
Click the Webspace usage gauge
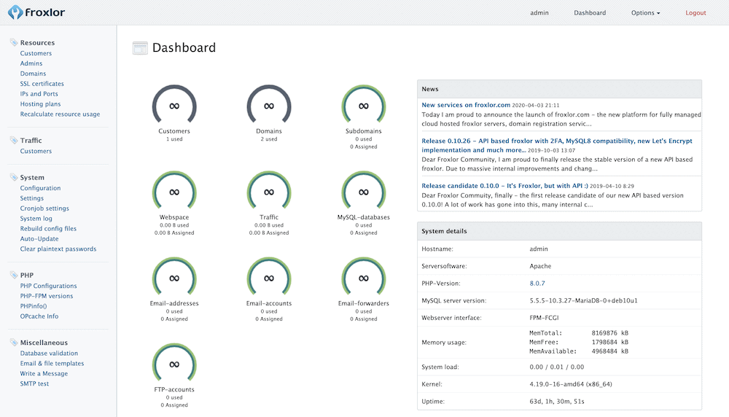tap(174, 192)
